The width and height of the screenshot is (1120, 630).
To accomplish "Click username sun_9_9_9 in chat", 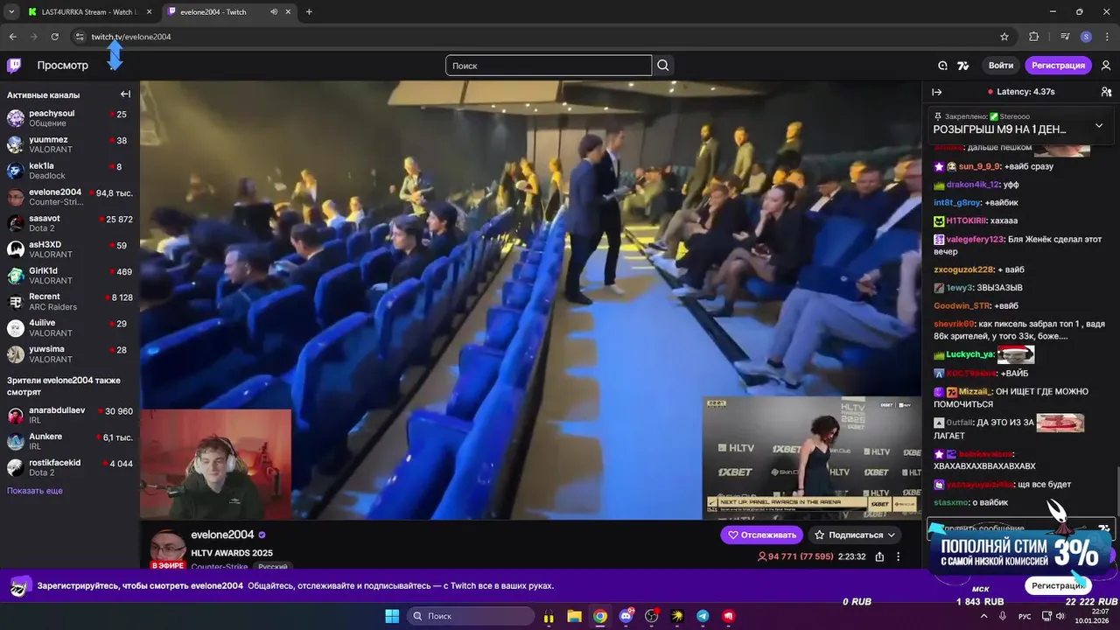I will click(979, 166).
